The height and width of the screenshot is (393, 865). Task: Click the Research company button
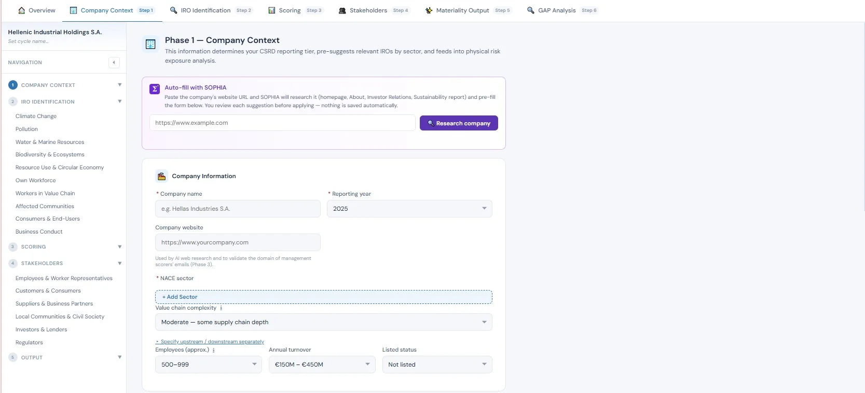point(459,123)
